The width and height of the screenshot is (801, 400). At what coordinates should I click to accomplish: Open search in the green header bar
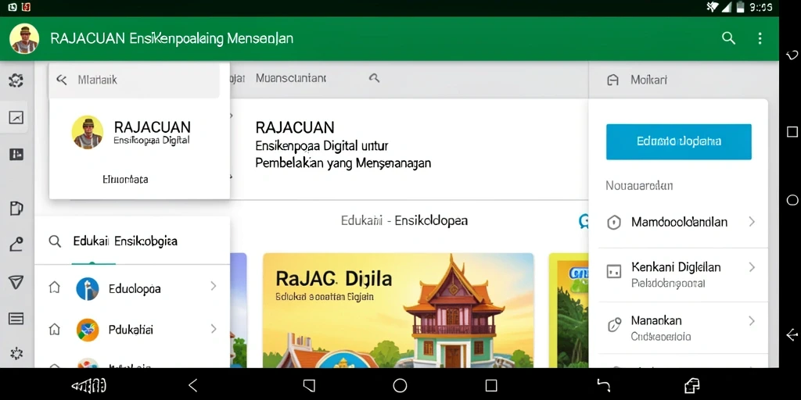coord(728,38)
